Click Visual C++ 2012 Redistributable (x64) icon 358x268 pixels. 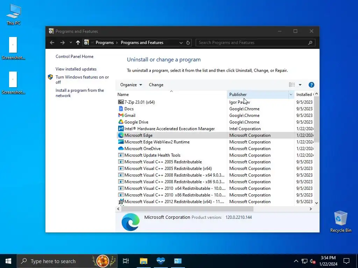[x=121, y=201]
